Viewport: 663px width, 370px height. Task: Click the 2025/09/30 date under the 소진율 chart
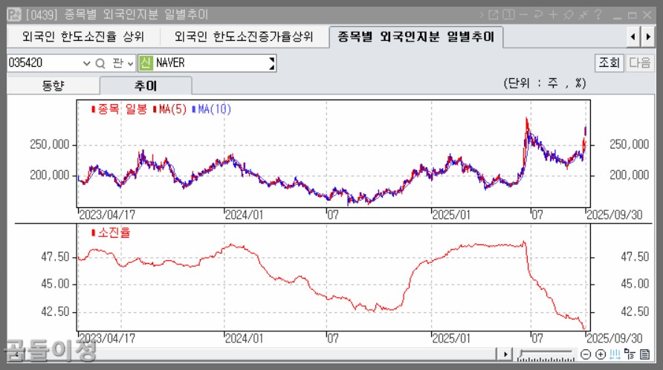tap(615, 338)
